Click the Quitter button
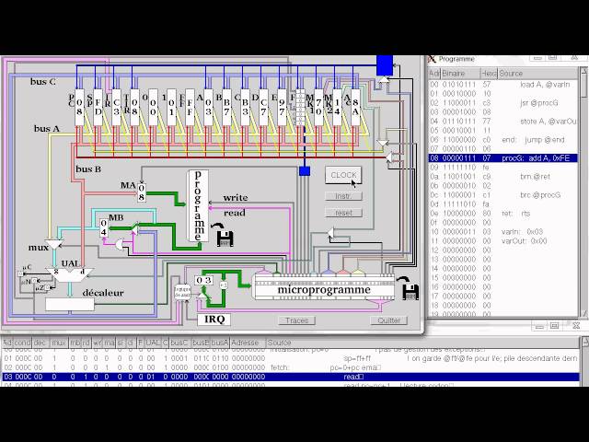This screenshot has width=589, height=442. click(388, 320)
